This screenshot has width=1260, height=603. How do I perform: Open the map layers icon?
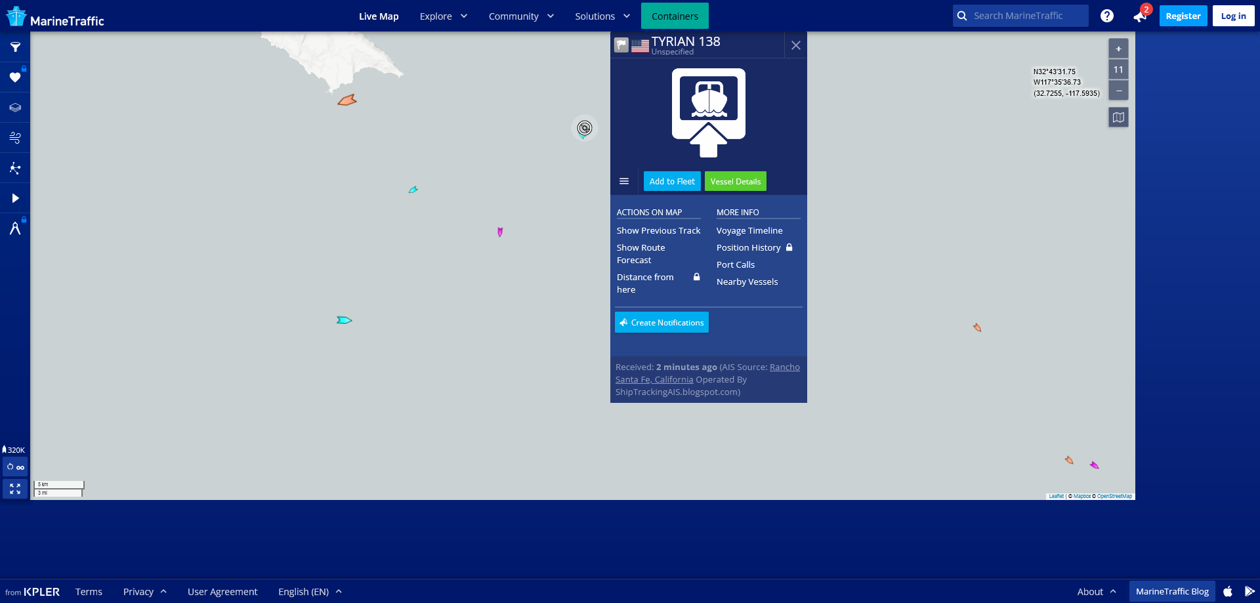pyautogui.click(x=15, y=108)
